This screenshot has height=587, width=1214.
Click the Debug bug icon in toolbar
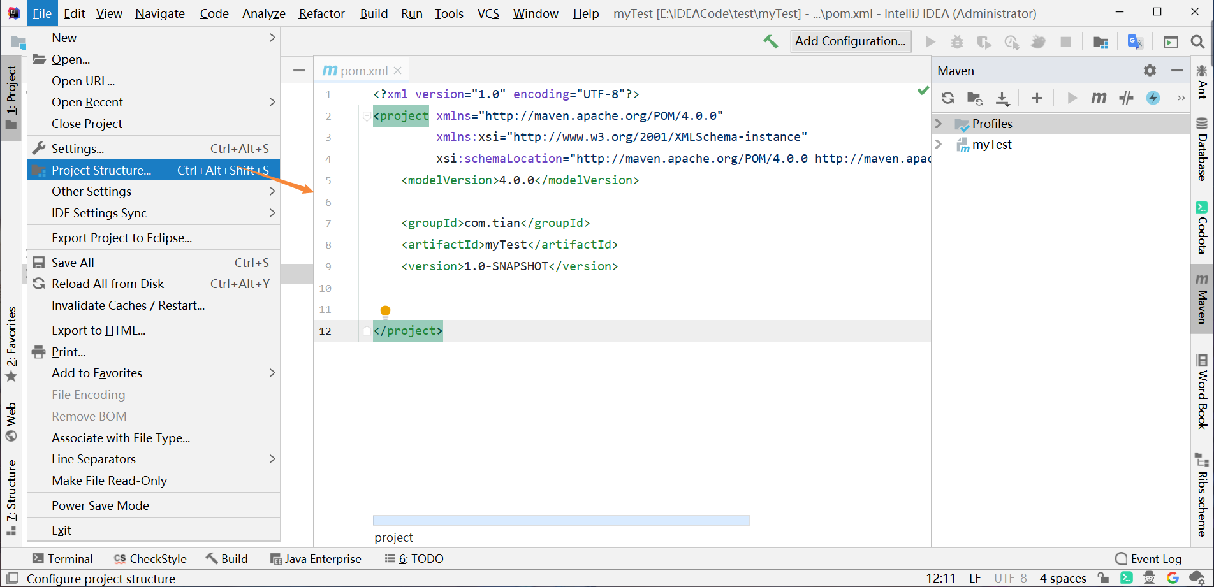(x=957, y=41)
